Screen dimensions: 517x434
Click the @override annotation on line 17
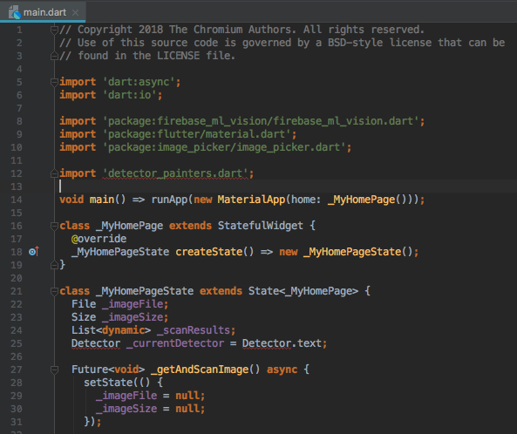(x=99, y=239)
